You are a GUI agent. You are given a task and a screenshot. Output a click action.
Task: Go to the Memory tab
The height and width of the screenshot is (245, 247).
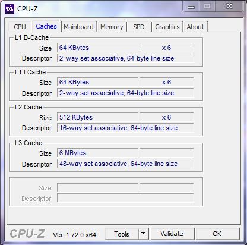(112, 27)
